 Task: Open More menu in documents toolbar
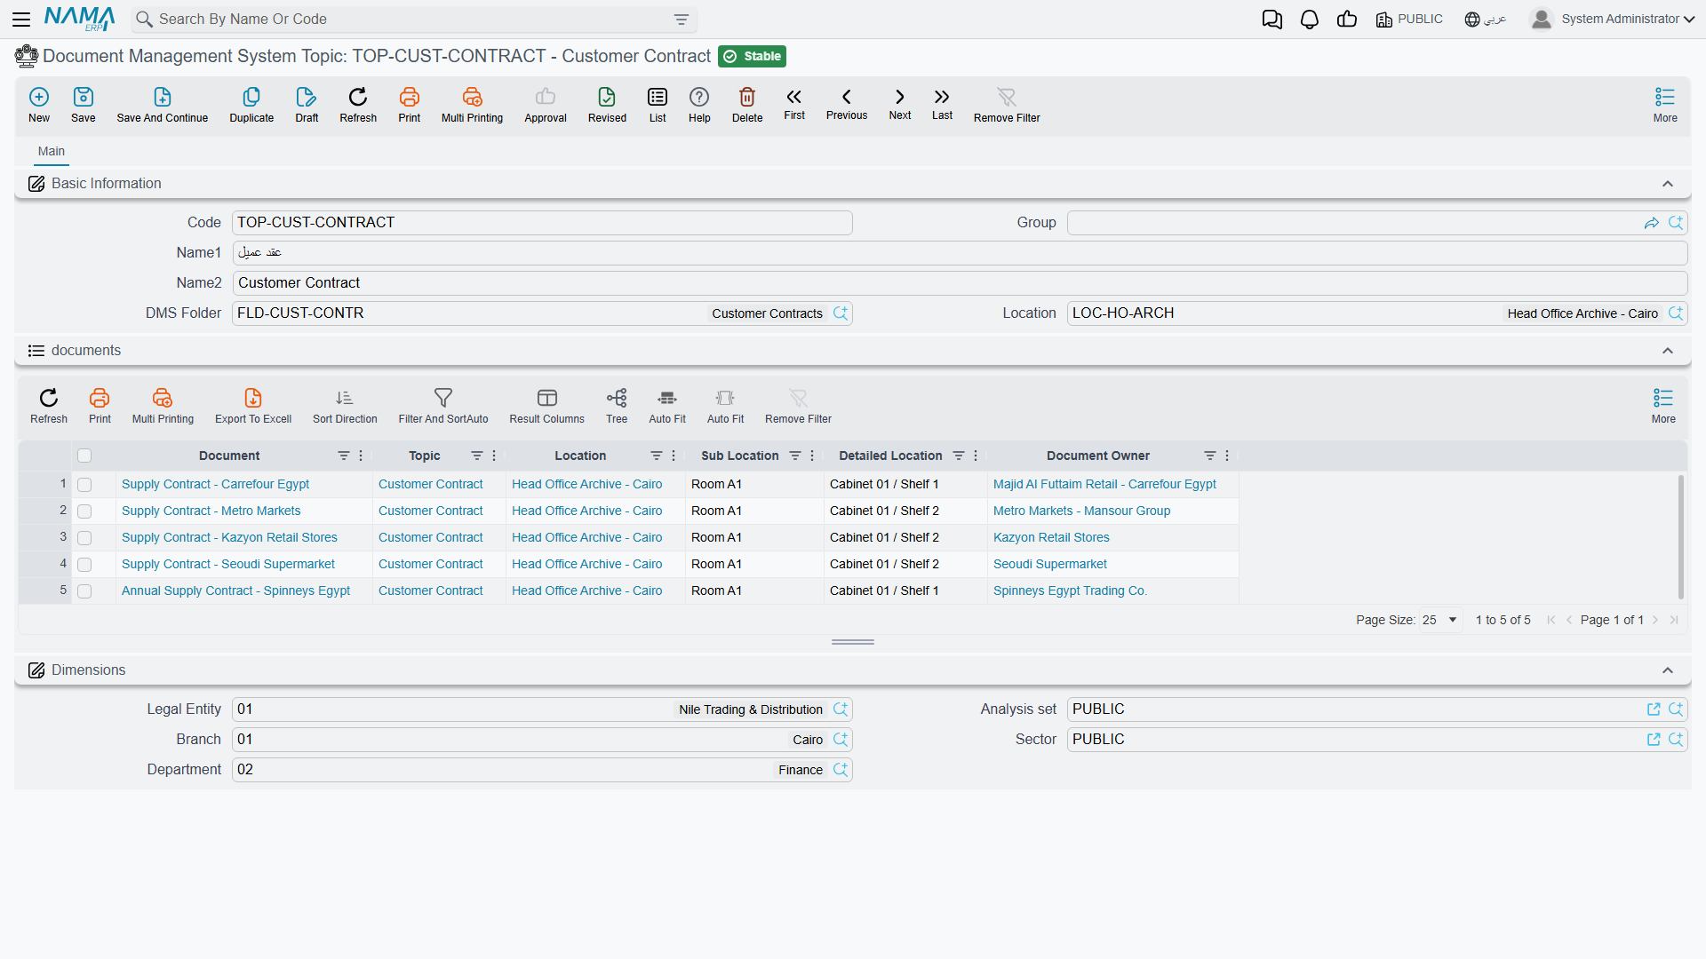[1663, 406]
